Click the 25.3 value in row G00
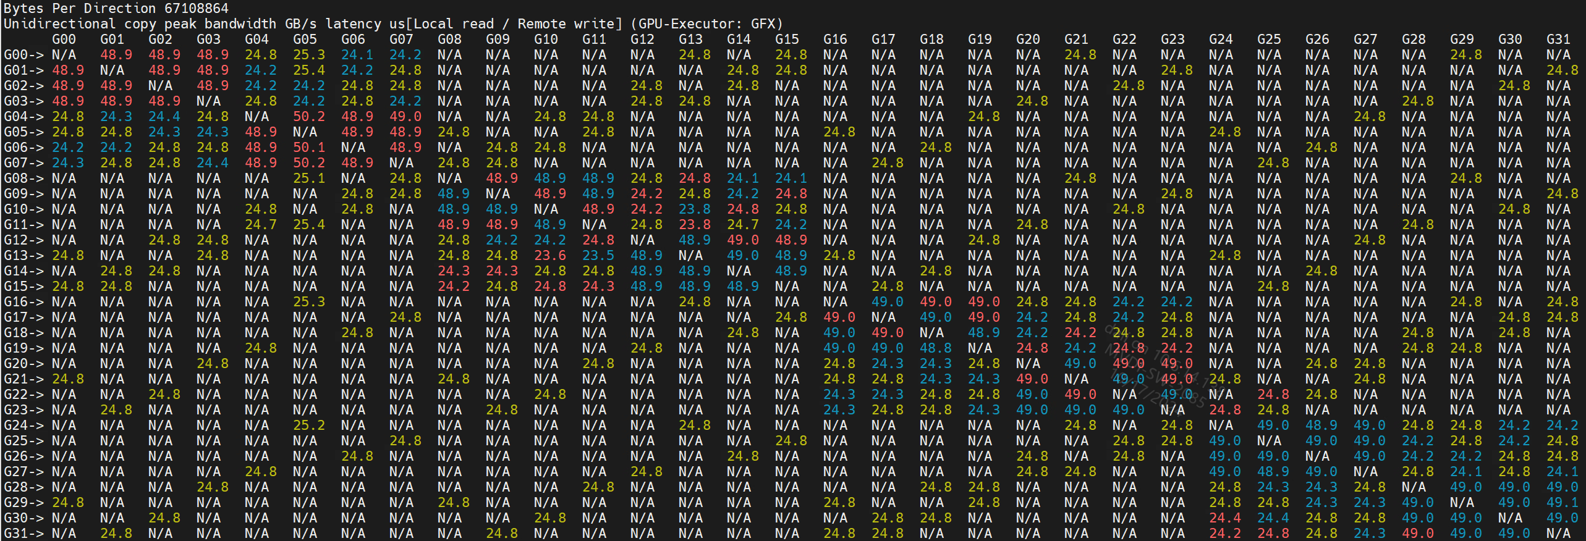 (309, 54)
